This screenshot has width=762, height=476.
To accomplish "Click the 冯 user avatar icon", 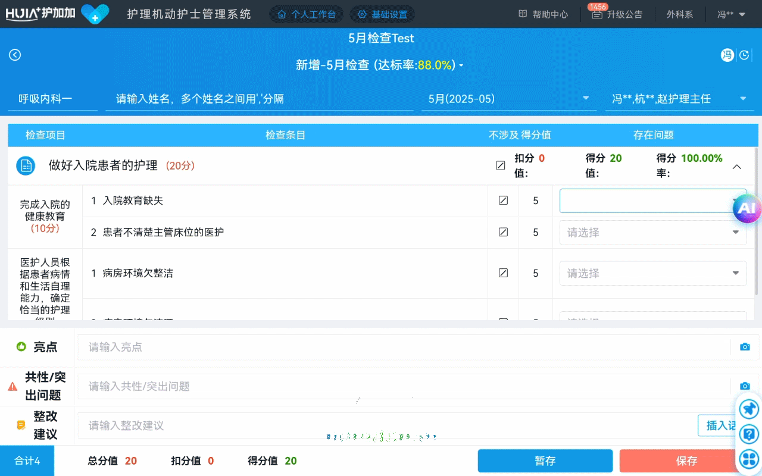I will pyautogui.click(x=727, y=55).
